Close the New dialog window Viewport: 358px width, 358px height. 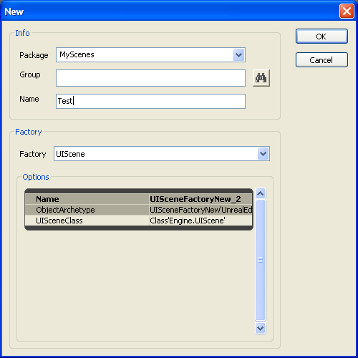coord(347,11)
